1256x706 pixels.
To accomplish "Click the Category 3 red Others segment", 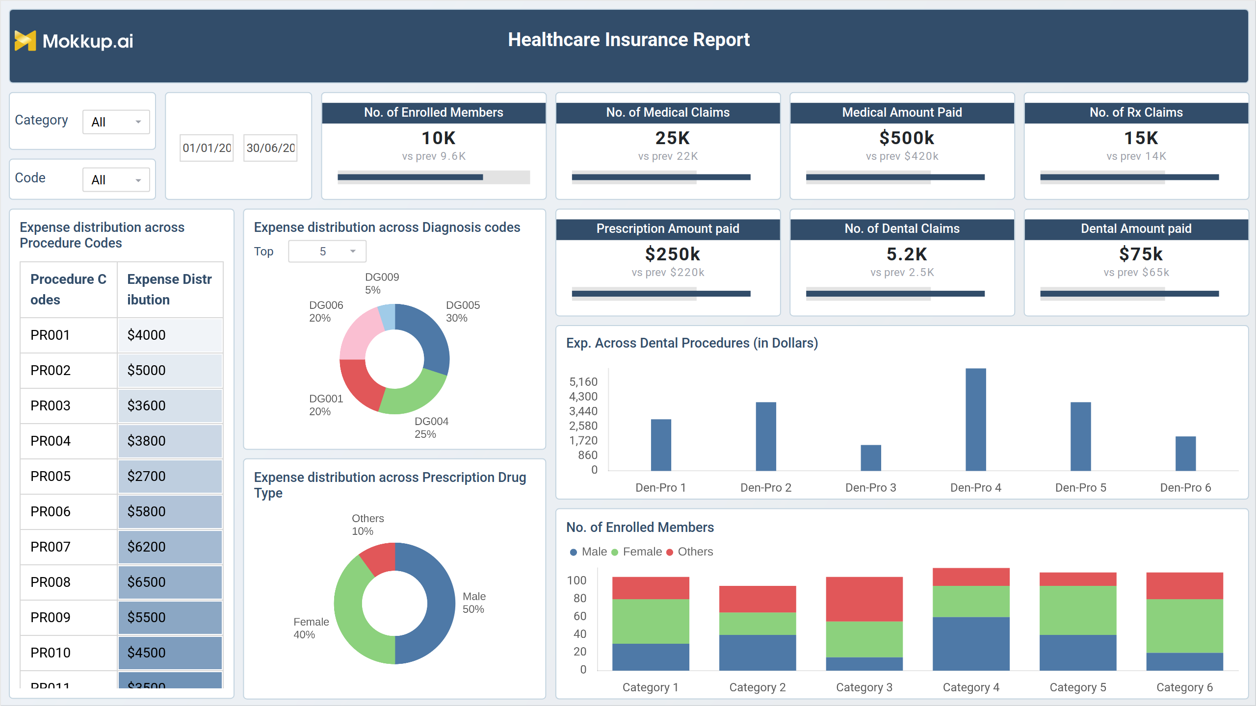I will click(864, 599).
